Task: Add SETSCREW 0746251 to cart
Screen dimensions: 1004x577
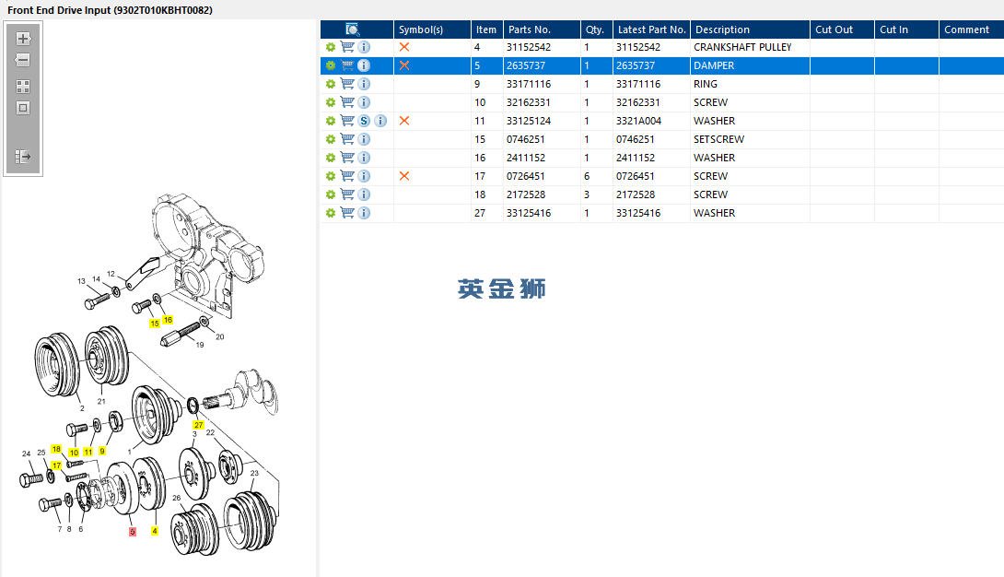Action: click(347, 139)
